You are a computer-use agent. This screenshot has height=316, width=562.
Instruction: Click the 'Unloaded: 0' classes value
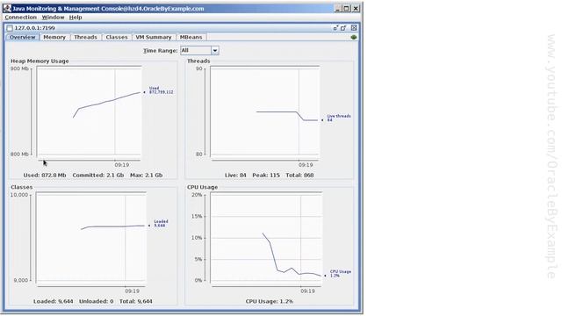(96, 301)
